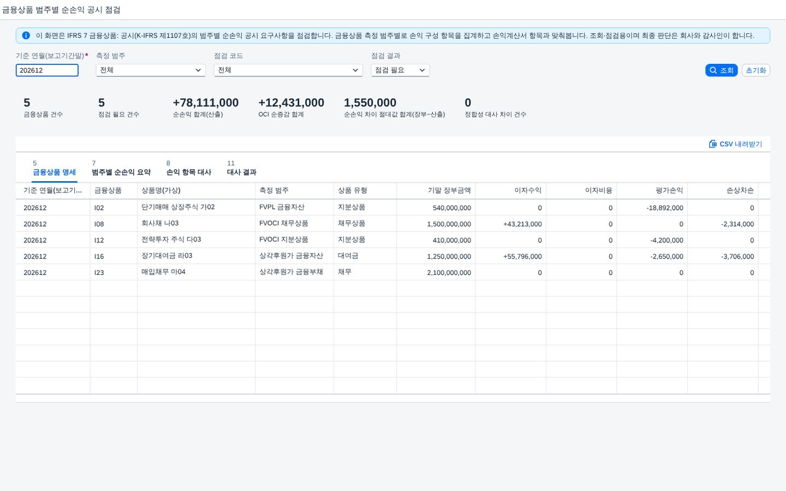Click the +12,431,000 OCI total figure
786x491 pixels.
[291, 103]
